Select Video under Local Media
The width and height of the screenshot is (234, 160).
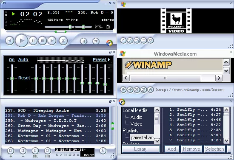point(136,124)
